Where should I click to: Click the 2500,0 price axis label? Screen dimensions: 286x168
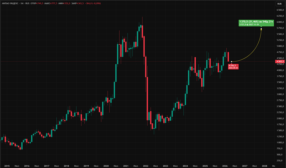(x=281, y=106)
